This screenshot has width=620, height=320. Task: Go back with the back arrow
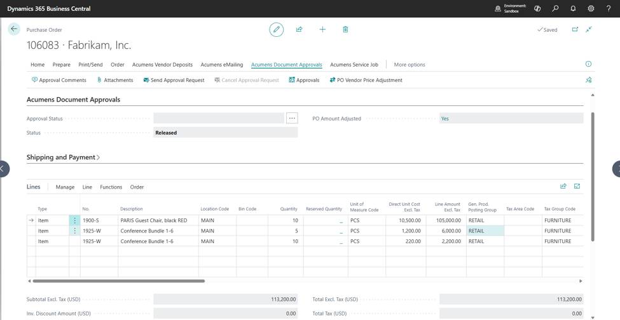(14, 29)
